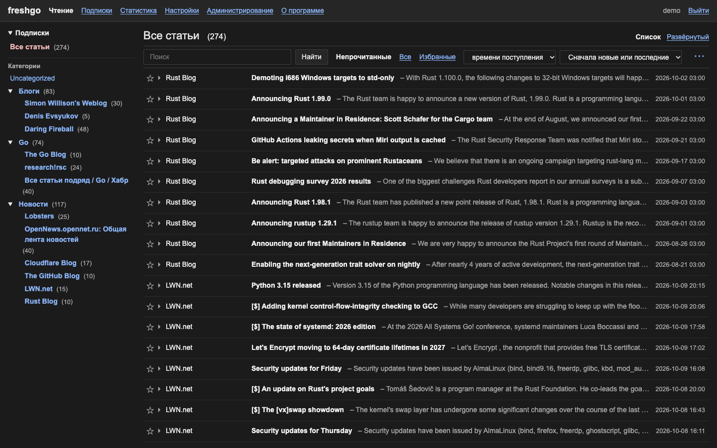
Task: Star 'Rust debugging survey 2026 results' article
Action: tap(150, 182)
